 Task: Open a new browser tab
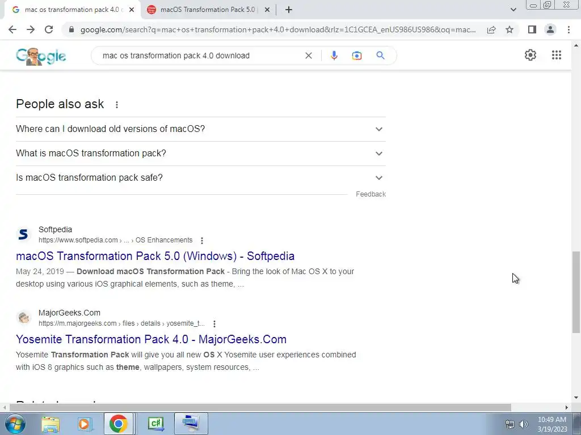coord(289,10)
